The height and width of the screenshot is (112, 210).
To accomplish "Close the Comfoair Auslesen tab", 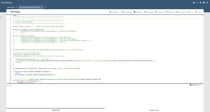I will point(42,7).
